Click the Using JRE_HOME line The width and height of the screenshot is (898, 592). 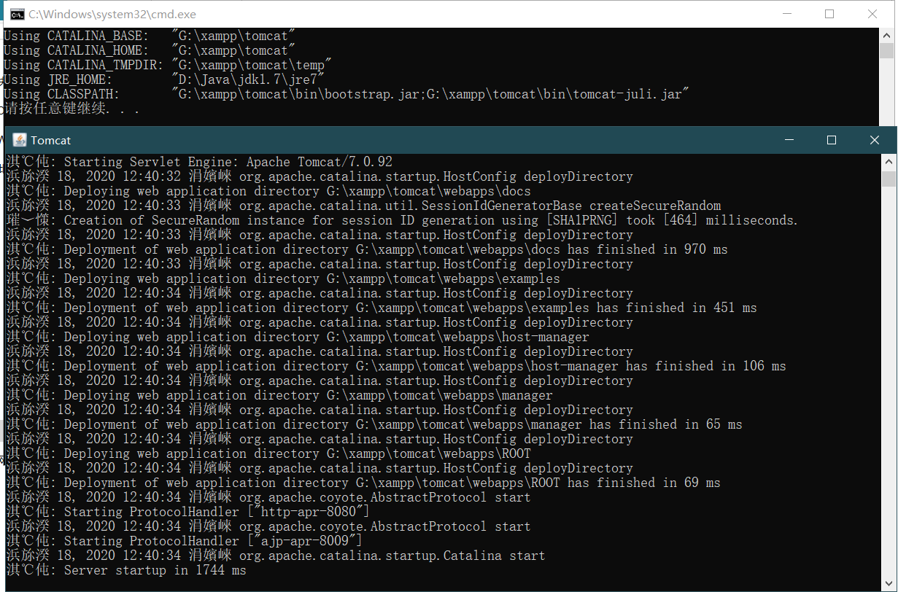coord(164,79)
